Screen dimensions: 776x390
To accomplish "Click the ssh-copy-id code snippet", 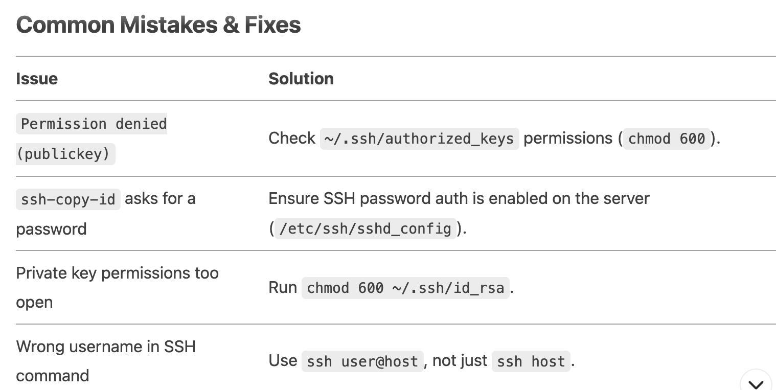I will pyautogui.click(x=68, y=199).
